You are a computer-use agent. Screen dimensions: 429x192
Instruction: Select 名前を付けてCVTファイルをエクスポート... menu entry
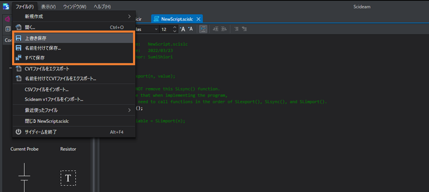point(74,78)
